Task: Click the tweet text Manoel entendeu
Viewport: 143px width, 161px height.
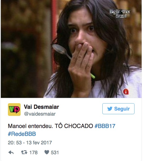Action: click(30, 126)
